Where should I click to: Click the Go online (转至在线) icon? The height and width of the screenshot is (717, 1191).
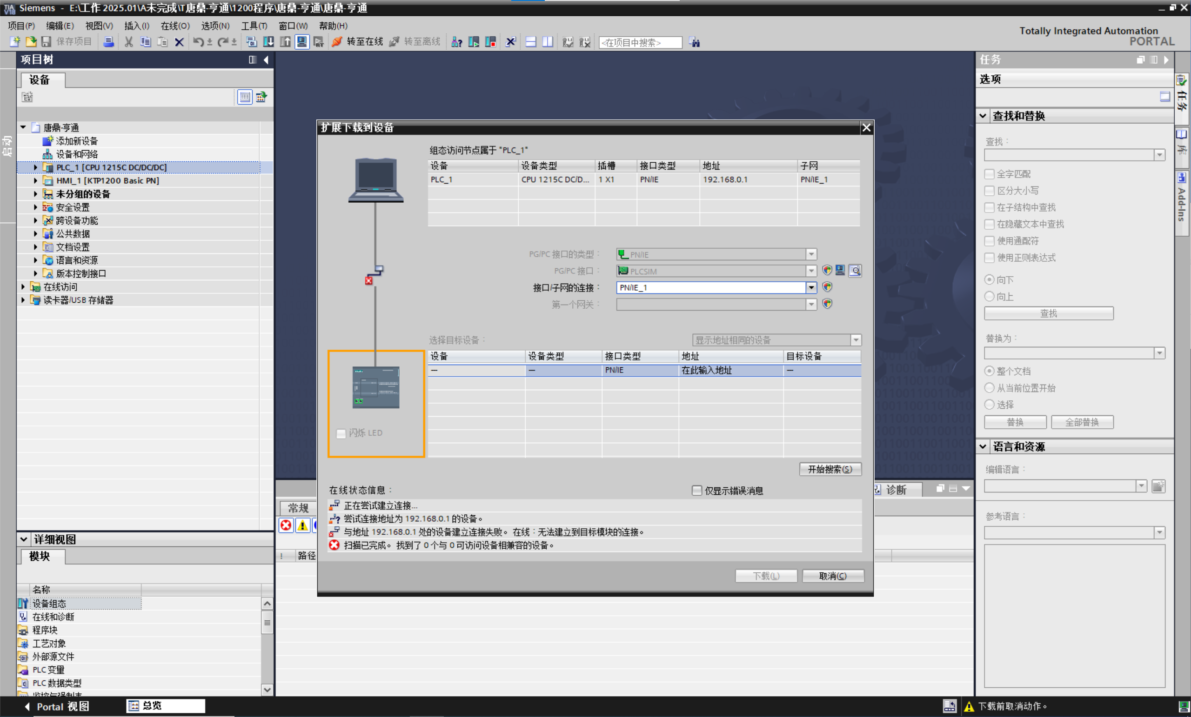[337, 42]
